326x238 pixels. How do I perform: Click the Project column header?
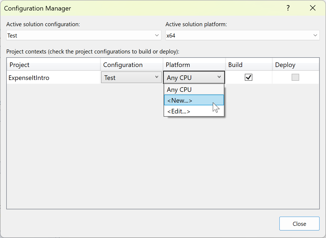point(19,65)
